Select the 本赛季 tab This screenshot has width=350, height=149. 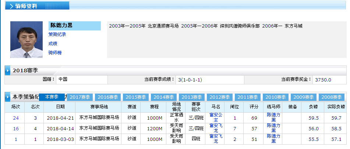52,97
